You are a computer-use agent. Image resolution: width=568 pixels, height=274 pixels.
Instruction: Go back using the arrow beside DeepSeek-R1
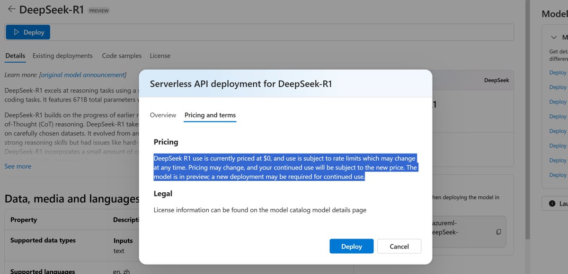click(x=11, y=9)
